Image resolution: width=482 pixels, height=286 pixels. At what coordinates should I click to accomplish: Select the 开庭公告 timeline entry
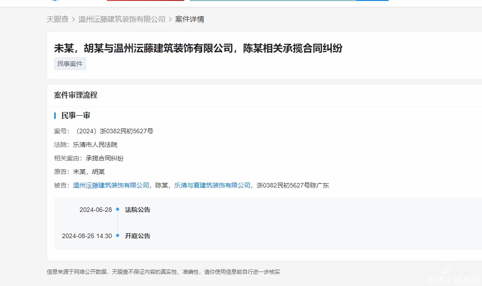[138, 236]
